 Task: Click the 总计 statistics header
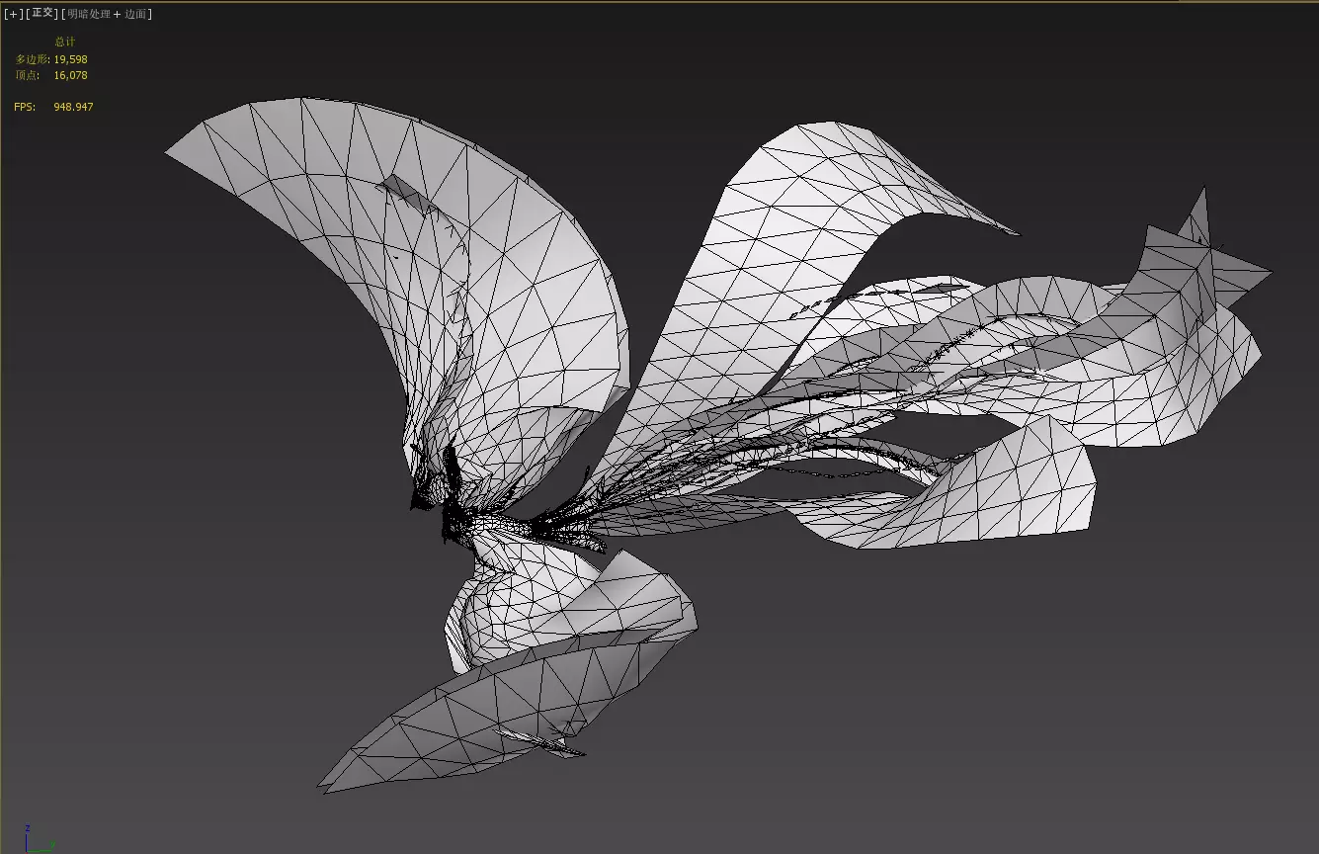(64, 42)
